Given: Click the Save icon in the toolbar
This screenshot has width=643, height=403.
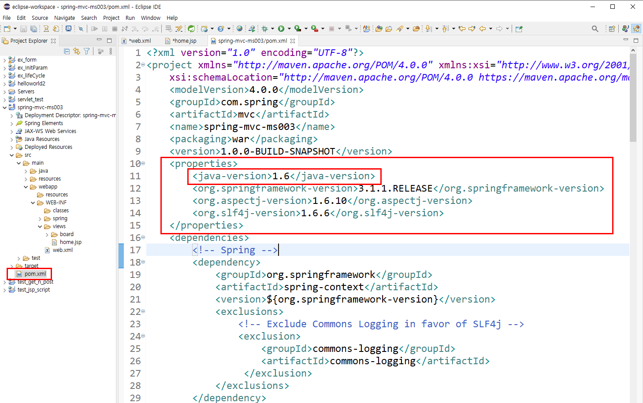Looking at the screenshot, I should point(23,29).
